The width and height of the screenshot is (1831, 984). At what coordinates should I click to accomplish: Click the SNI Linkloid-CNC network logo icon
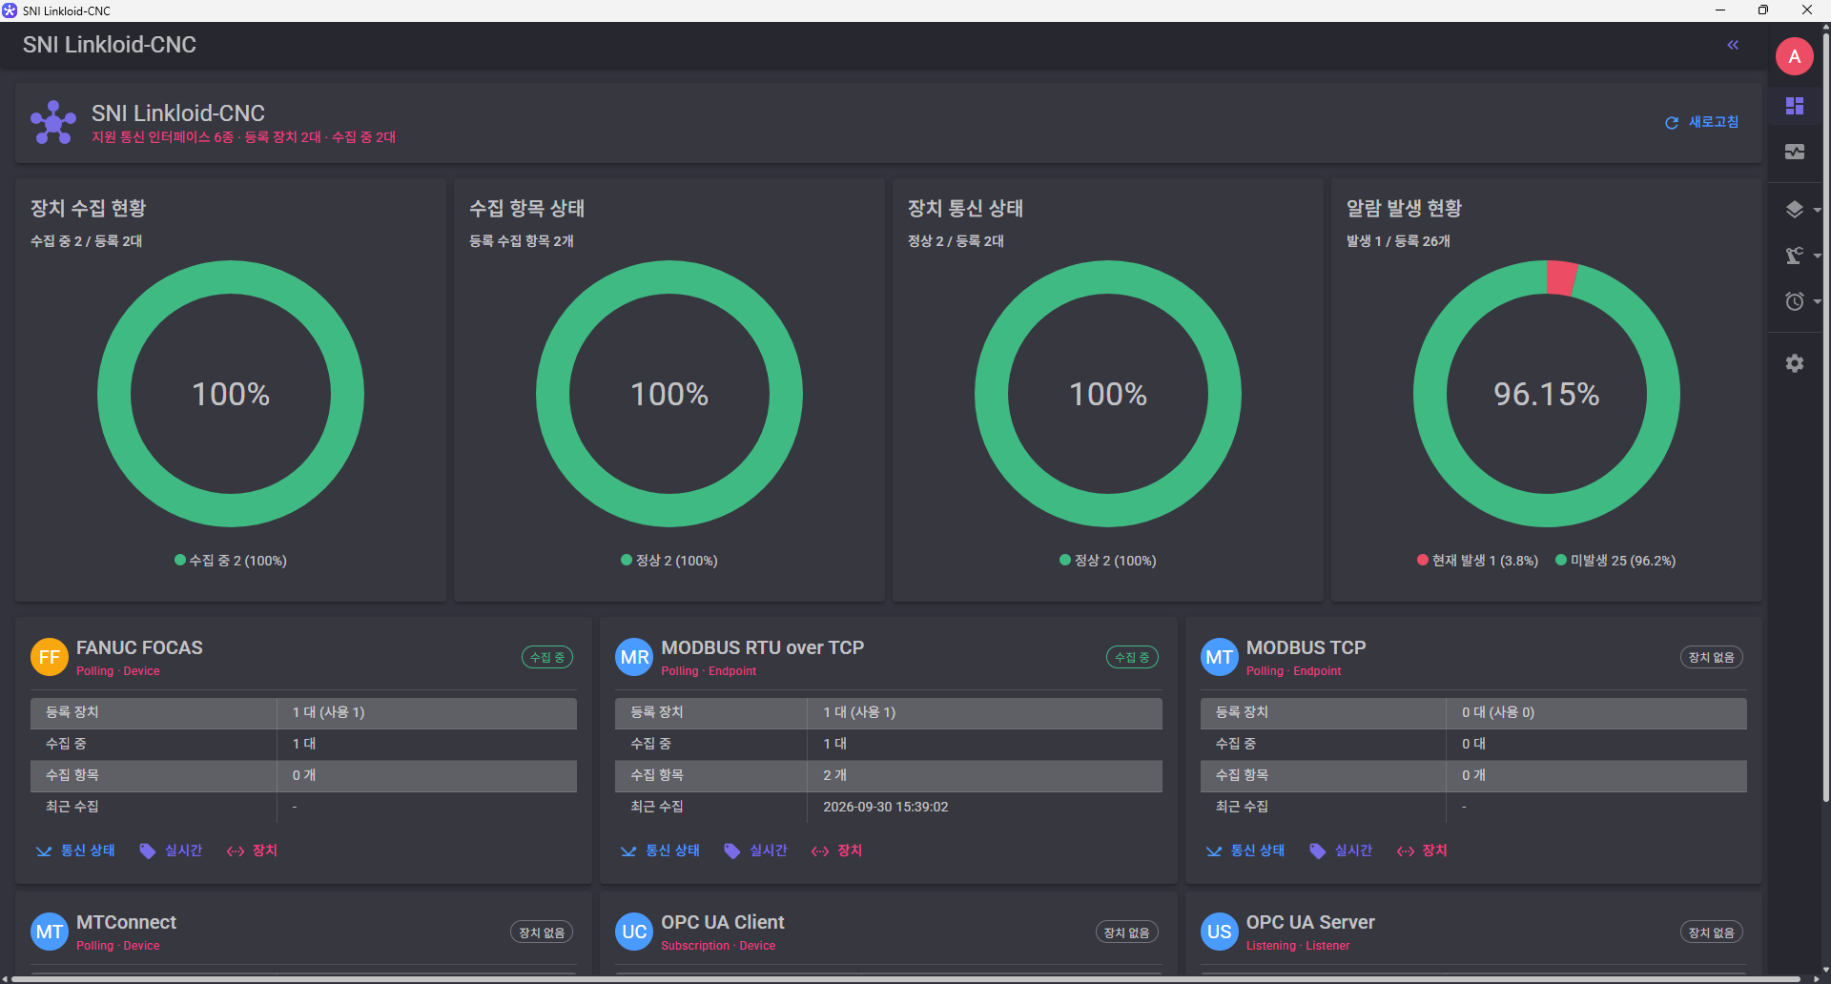[x=53, y=123]
